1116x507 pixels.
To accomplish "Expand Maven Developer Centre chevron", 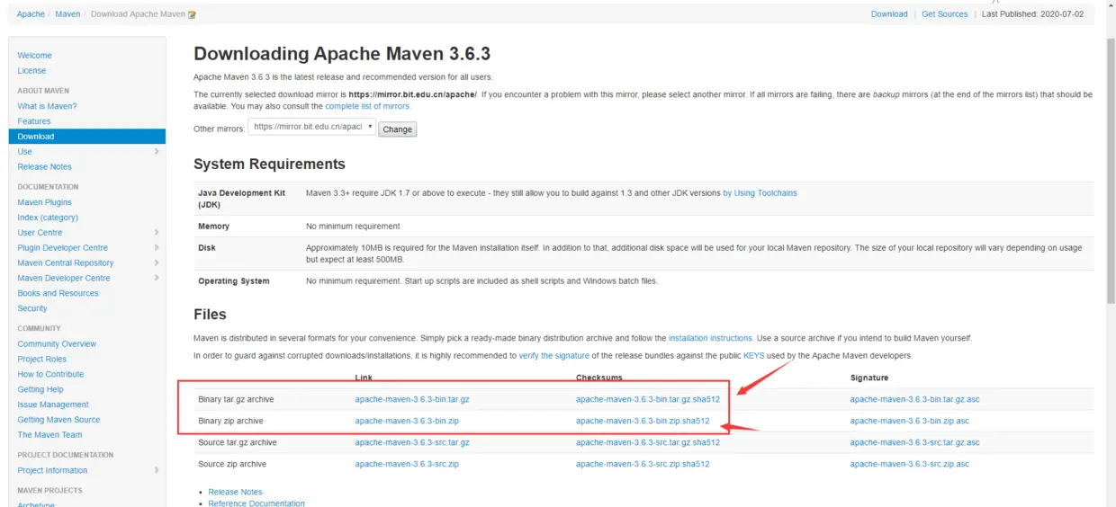I will [157, 278].
